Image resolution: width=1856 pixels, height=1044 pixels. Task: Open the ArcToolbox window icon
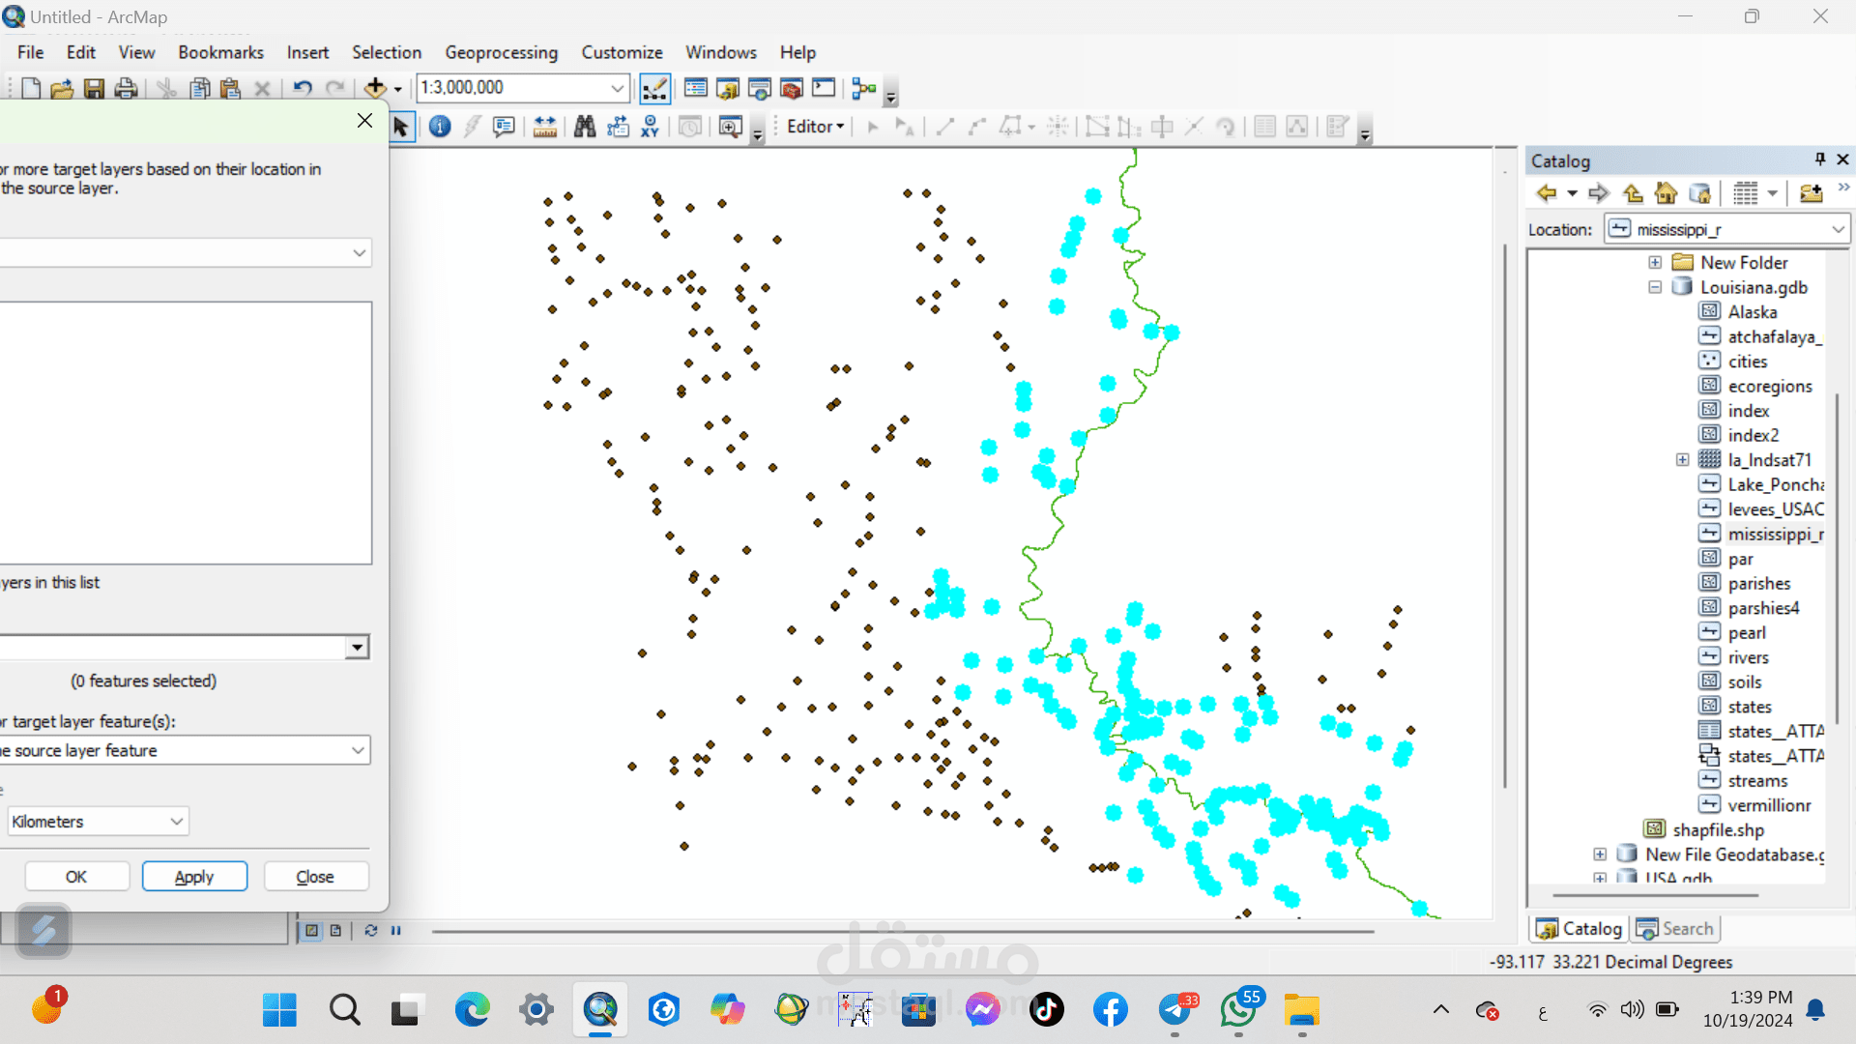[791, 89]
